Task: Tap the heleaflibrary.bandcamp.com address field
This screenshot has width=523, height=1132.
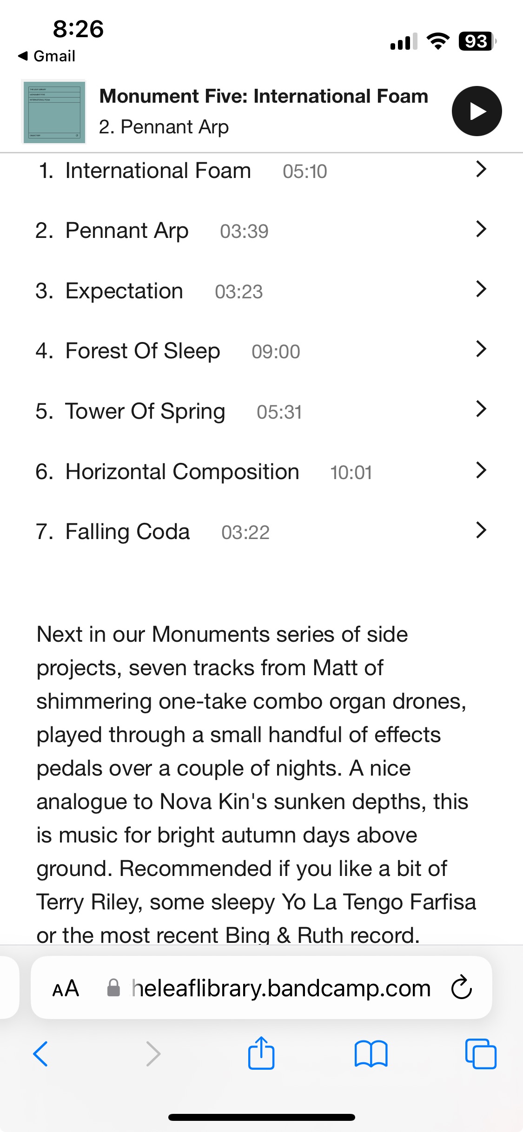Action: point(281,988)
